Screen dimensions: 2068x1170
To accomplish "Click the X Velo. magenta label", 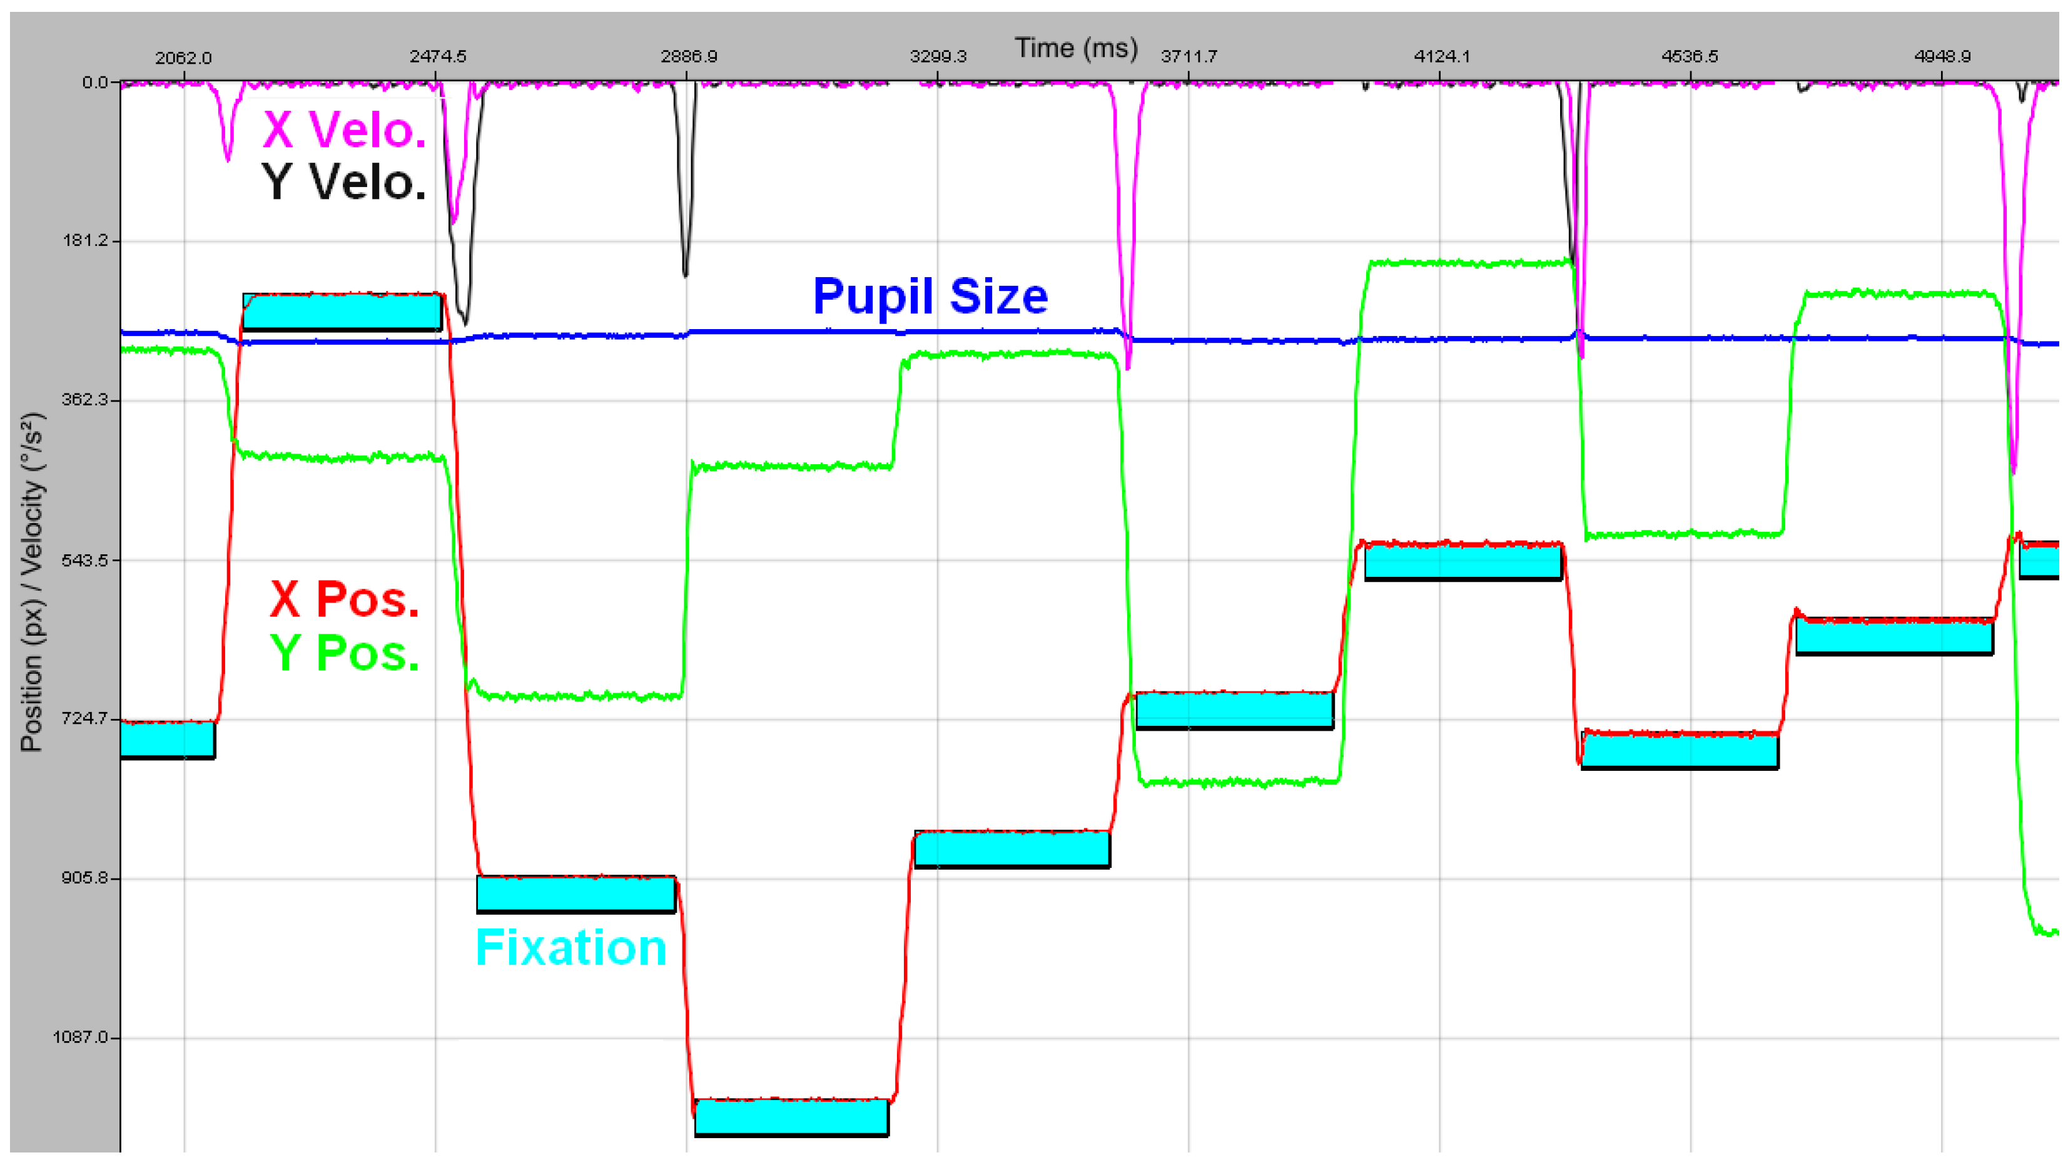I will (x=344, y=130).
